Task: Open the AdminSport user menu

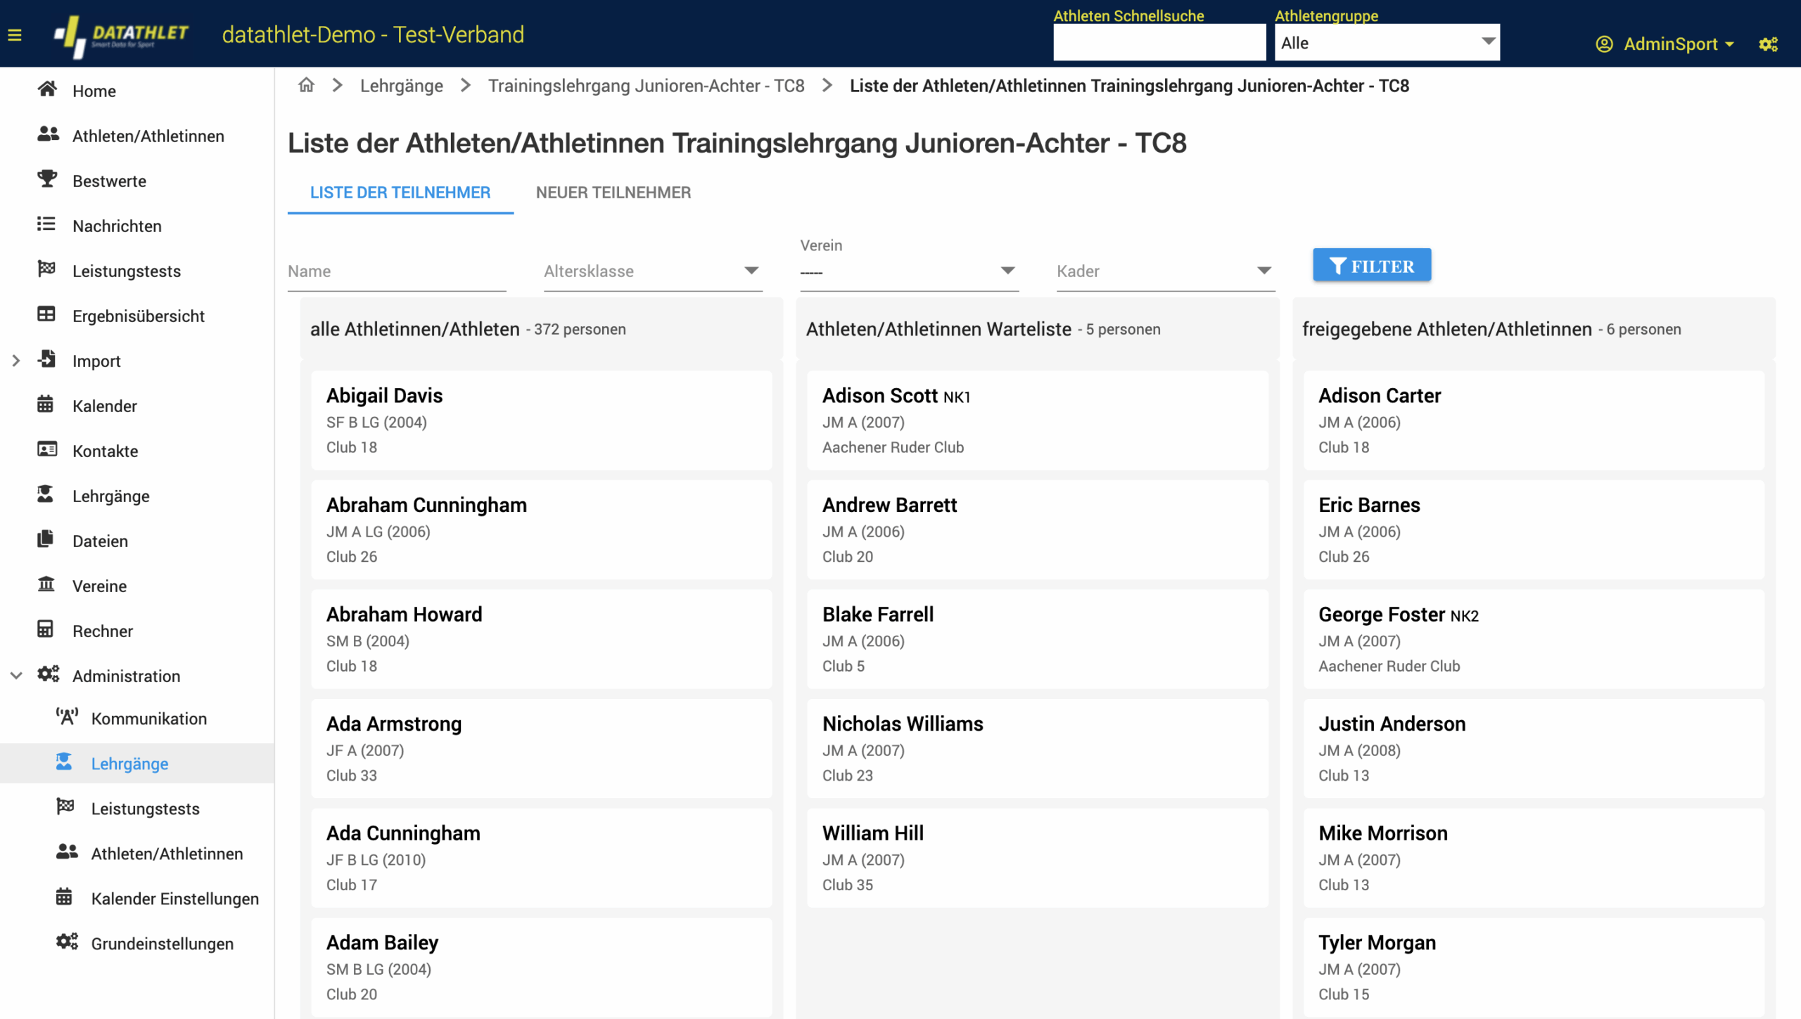Action: click(x=1665, y=44)
